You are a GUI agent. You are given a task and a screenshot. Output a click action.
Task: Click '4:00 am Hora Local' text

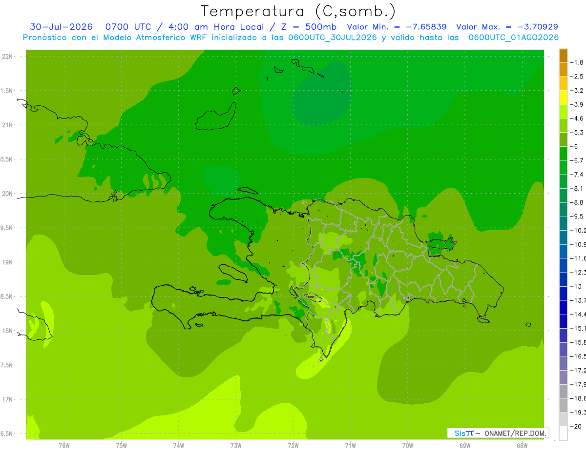(x=216, y=27)
